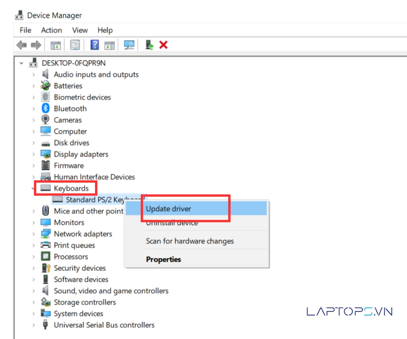This screenshot has height=339, width=407.
Task: Click the Properties sheet toolbar icon
Action: (x=75, y=45)
